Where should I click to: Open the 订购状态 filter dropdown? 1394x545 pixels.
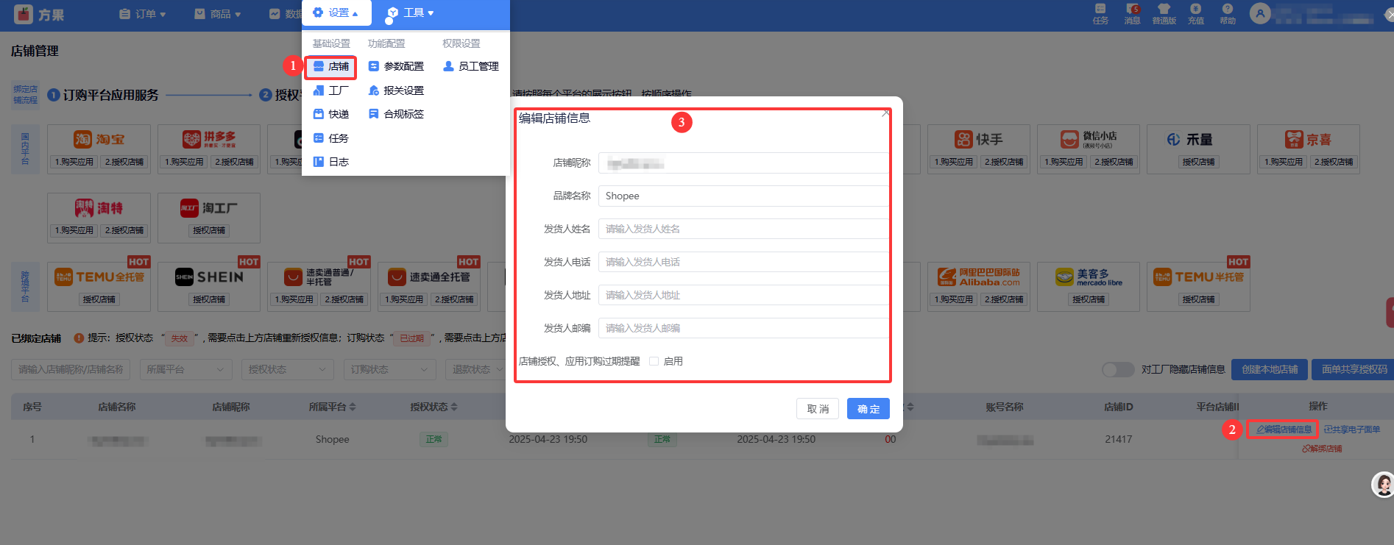tap(389, 369)
